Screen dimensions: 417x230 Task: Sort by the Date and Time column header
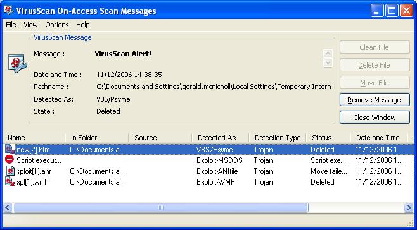click(x=379, y=138)
